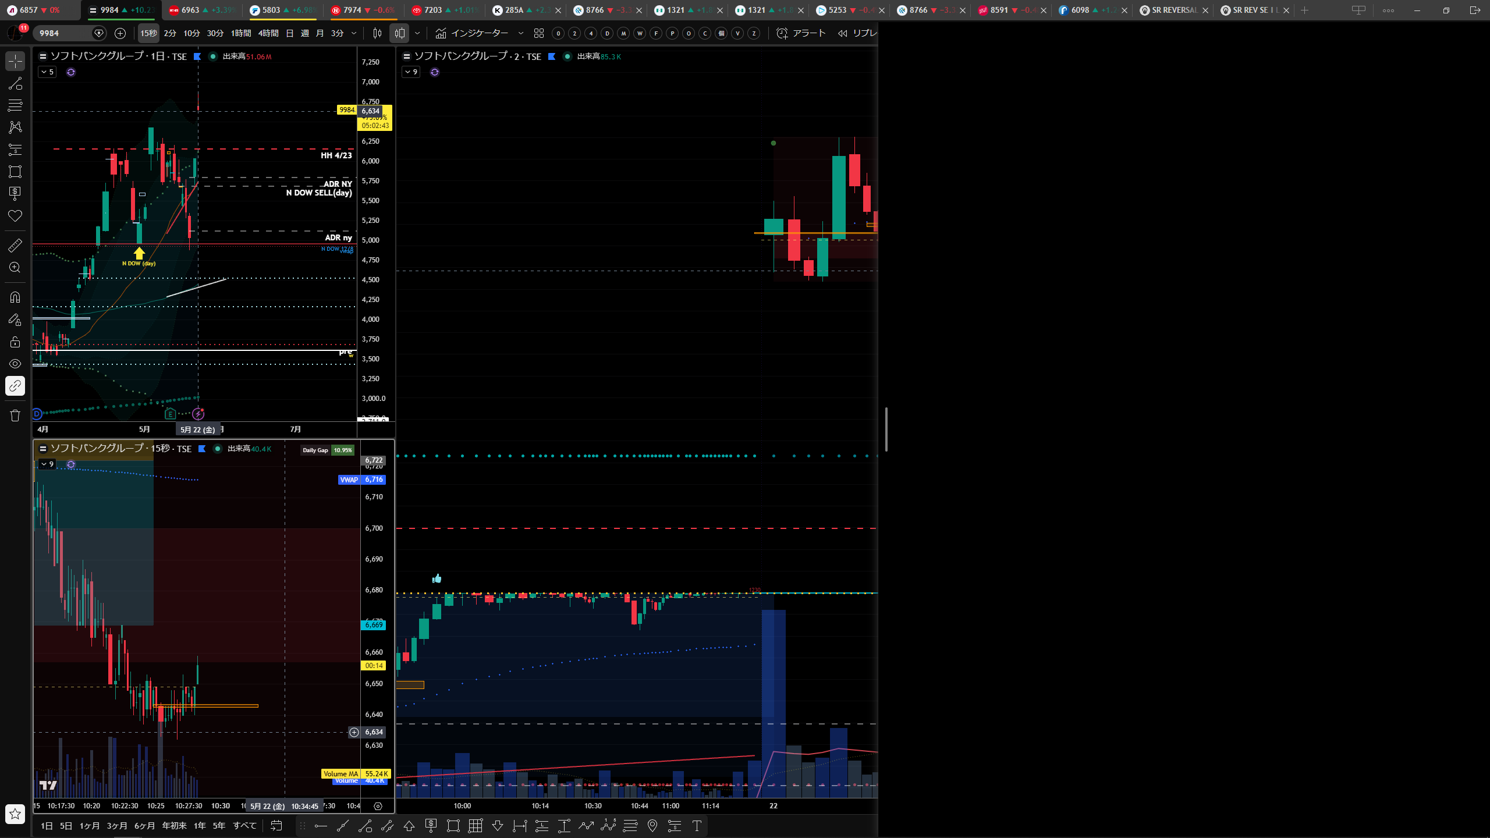Open the アラート alert button
This screenshot has height=838, width=1490.
(x=801, y=33)
